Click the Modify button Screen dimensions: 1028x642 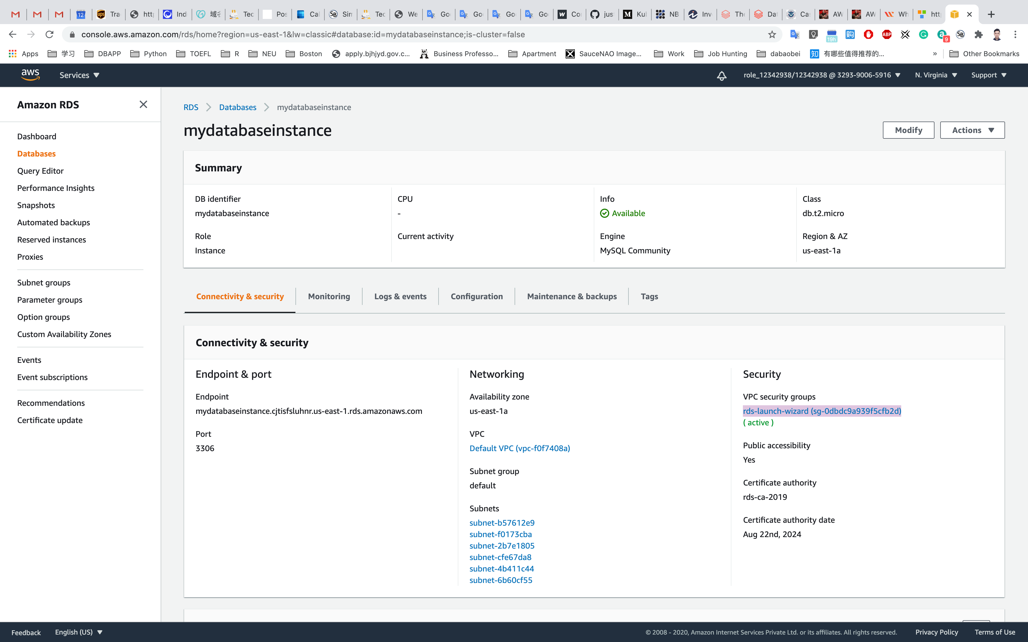(908, 130)
